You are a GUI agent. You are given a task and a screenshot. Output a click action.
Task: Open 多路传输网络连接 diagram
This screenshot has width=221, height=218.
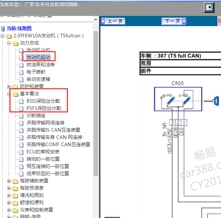pyautogui.click(x=45, y=123)
